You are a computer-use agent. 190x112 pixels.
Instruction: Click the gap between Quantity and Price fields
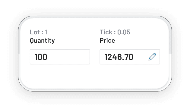tap(95, 57)
